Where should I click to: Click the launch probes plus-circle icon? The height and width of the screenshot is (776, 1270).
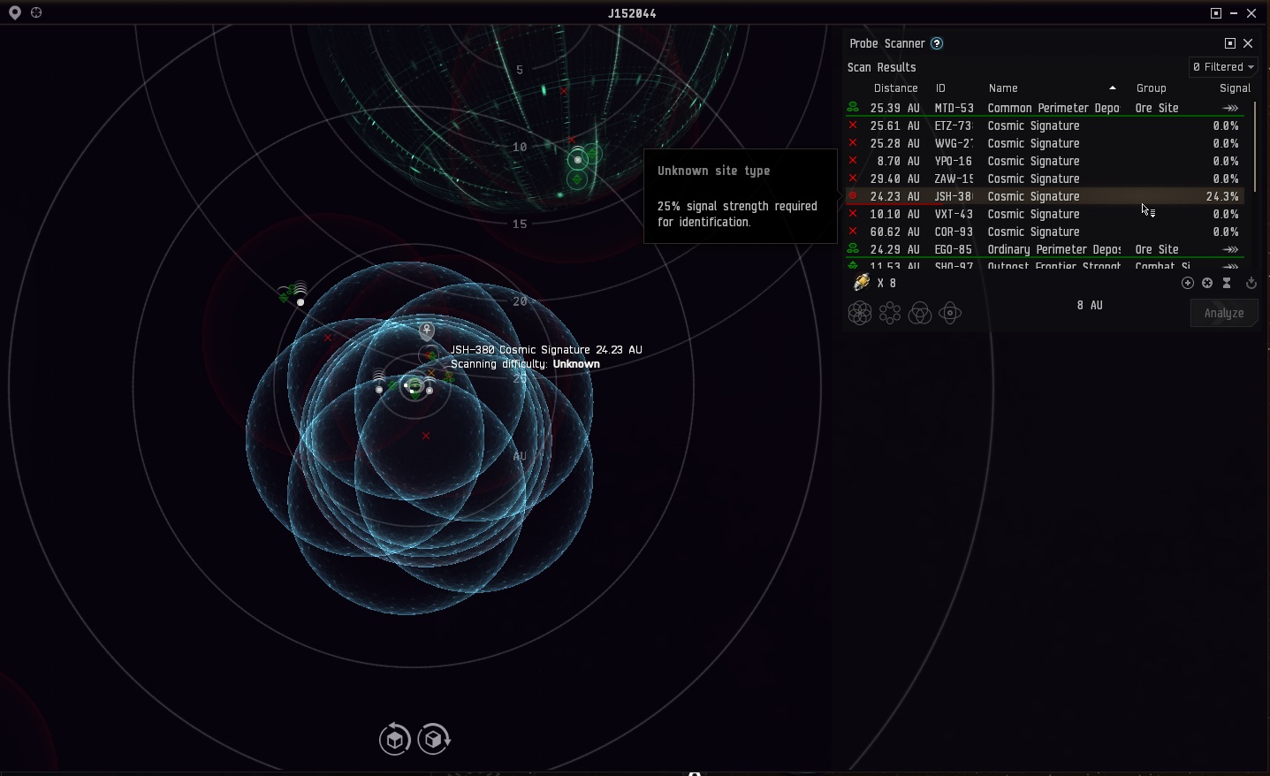(1188, 283)
